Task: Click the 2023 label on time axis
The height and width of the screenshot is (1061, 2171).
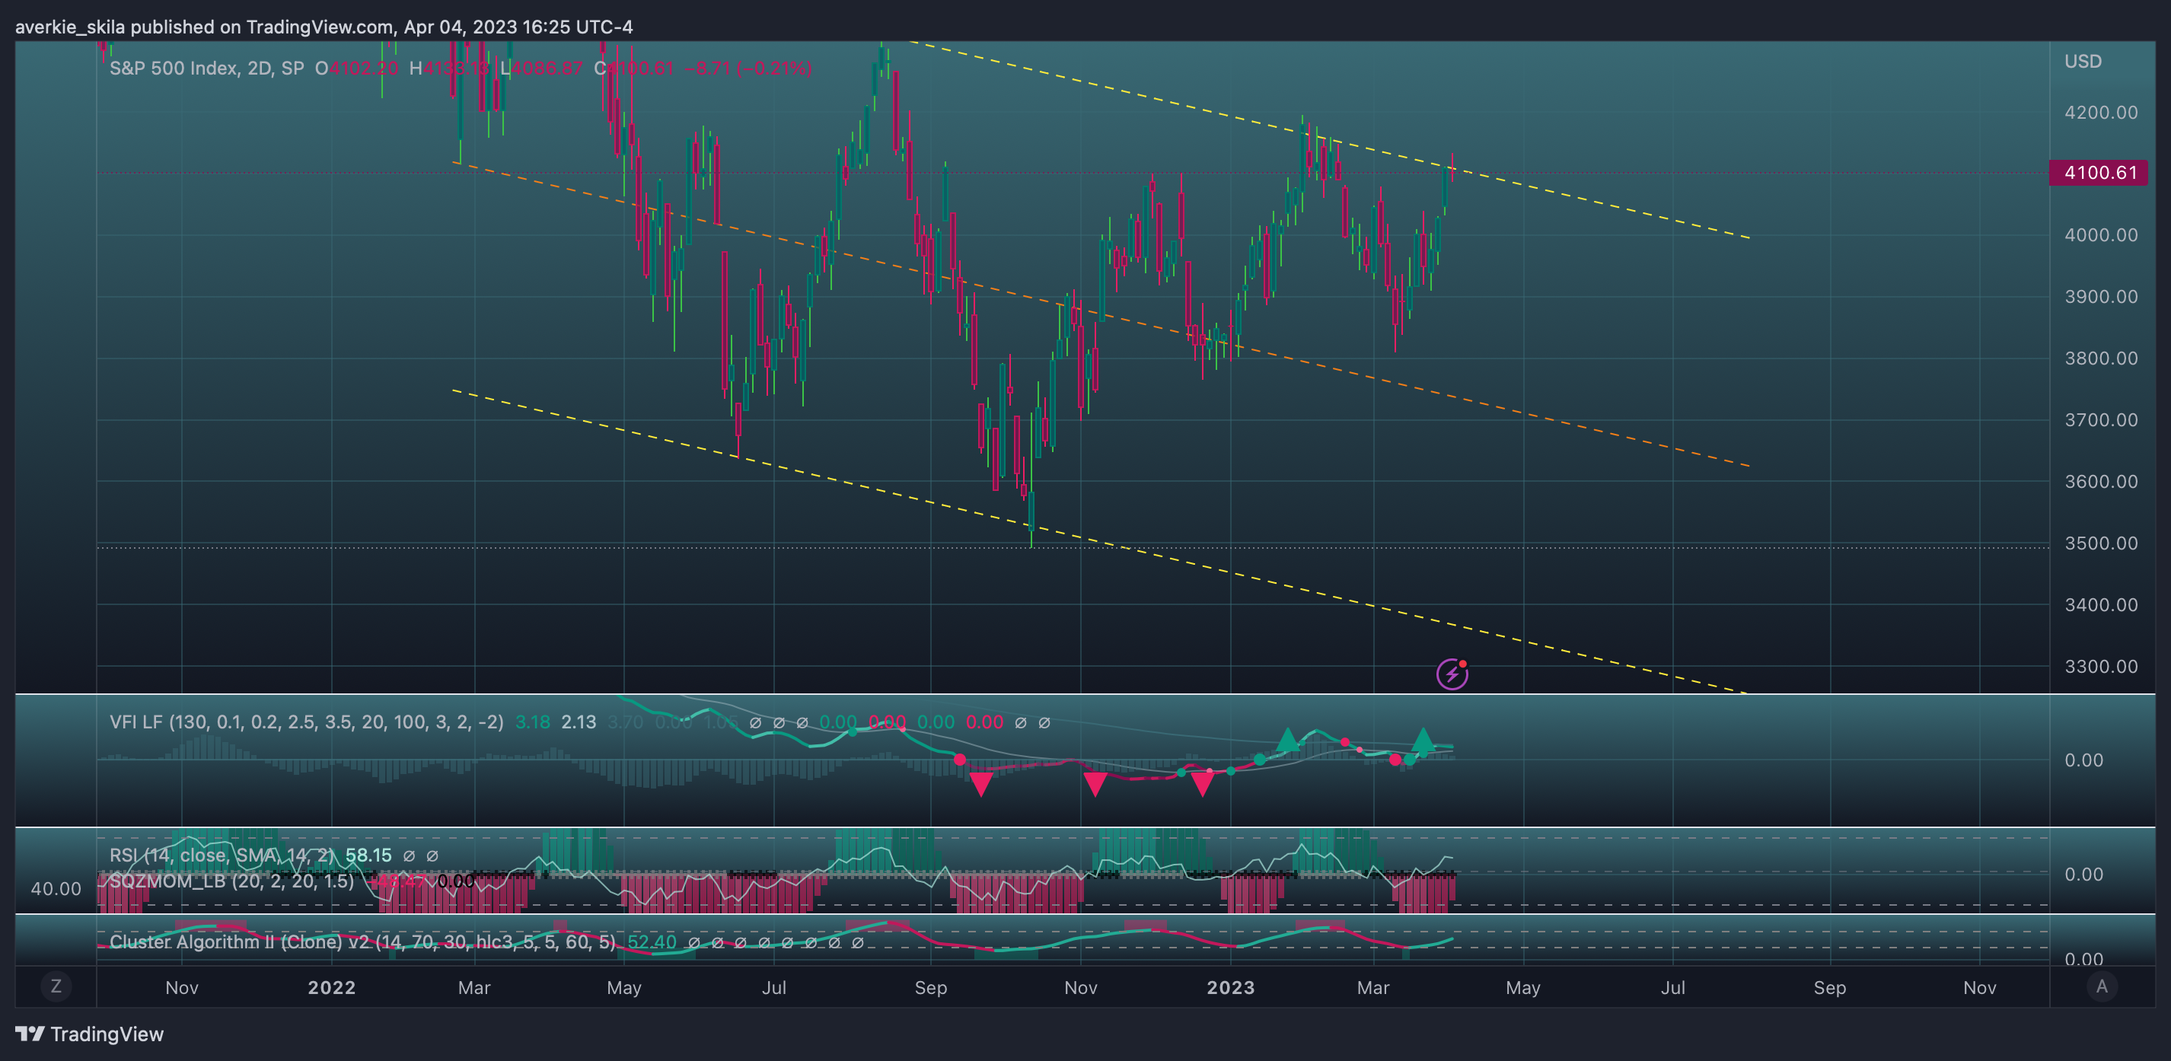Action: point(1230,987)
